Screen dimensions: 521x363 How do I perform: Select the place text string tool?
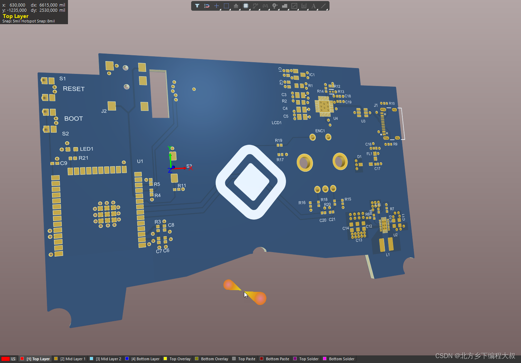[x=314, y=6]
